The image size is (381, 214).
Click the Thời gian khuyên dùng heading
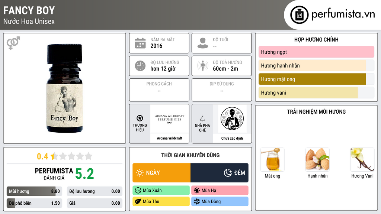coord(190,155)
